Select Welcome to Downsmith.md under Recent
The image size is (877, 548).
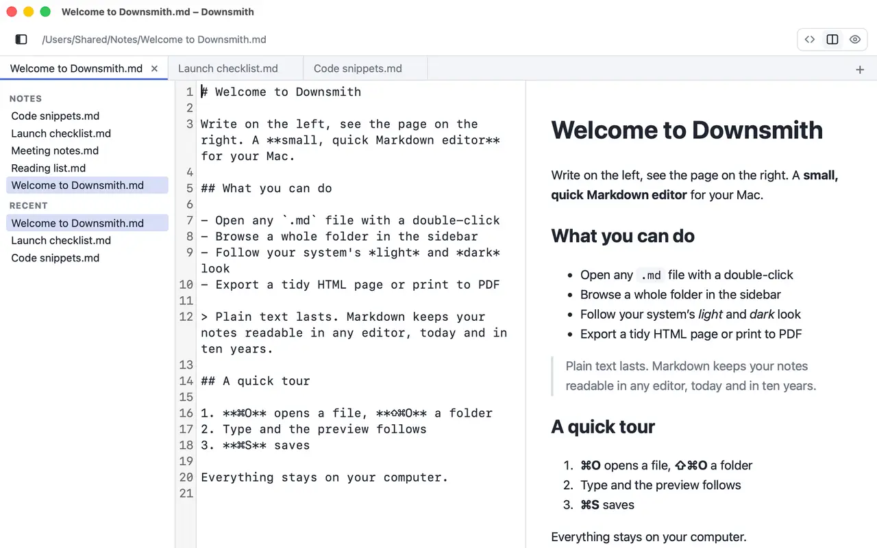pyautogui.click(x=87, y=223)
